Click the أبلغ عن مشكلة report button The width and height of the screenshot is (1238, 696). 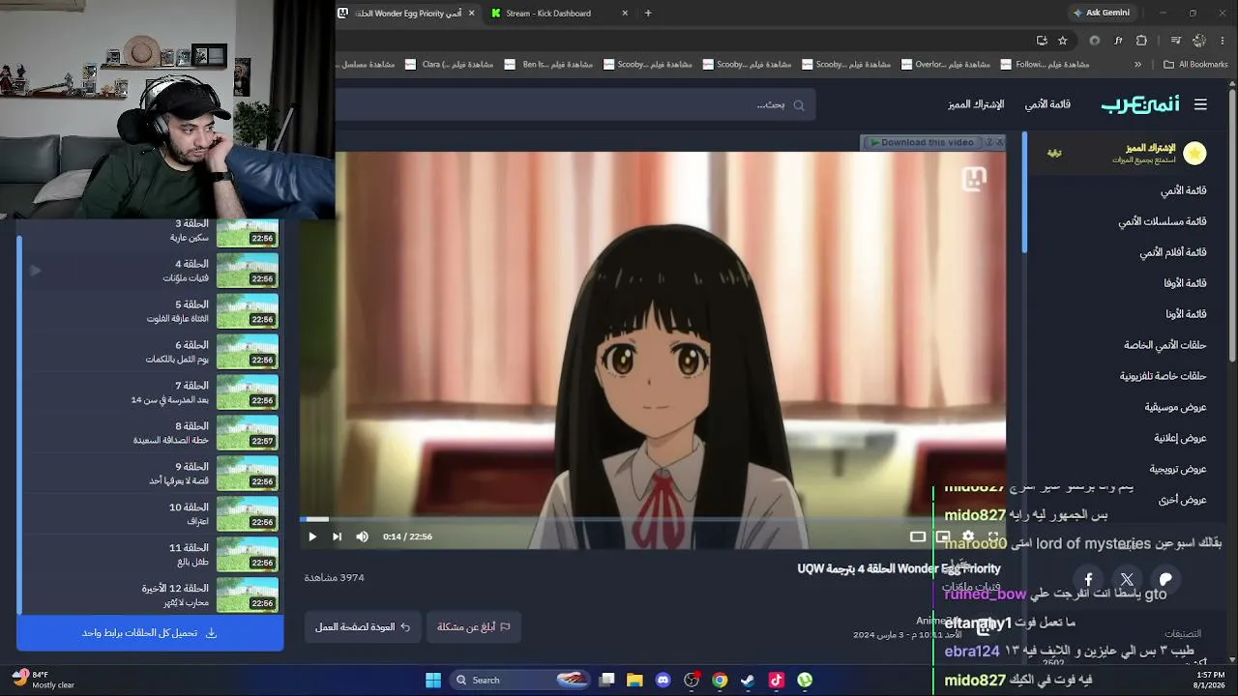[474, 627]
